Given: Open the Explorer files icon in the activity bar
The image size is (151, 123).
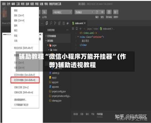Looking at the screenshot, I should (x=47, y=23).
